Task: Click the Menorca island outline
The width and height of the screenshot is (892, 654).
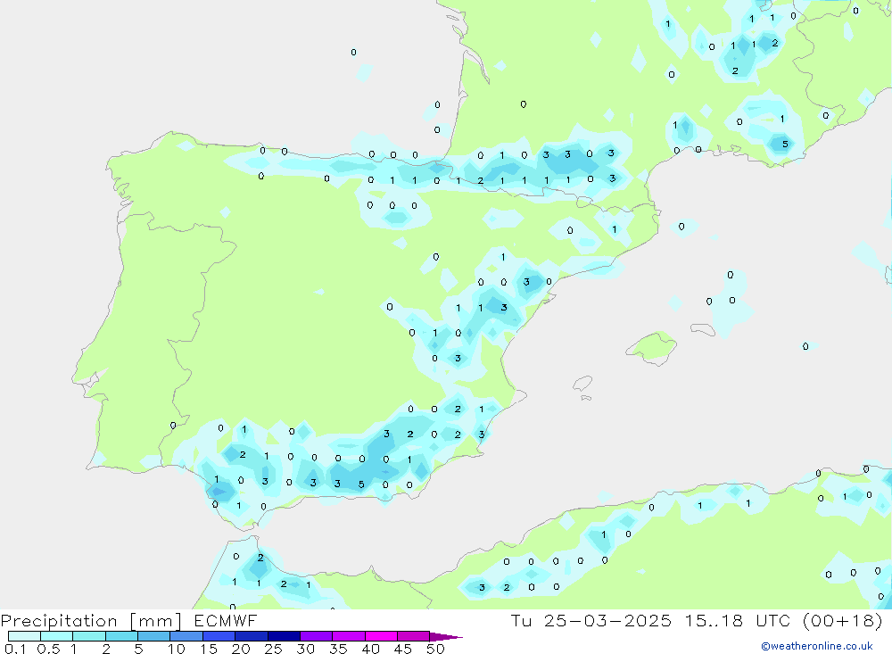Action: [x=703, y=329]
